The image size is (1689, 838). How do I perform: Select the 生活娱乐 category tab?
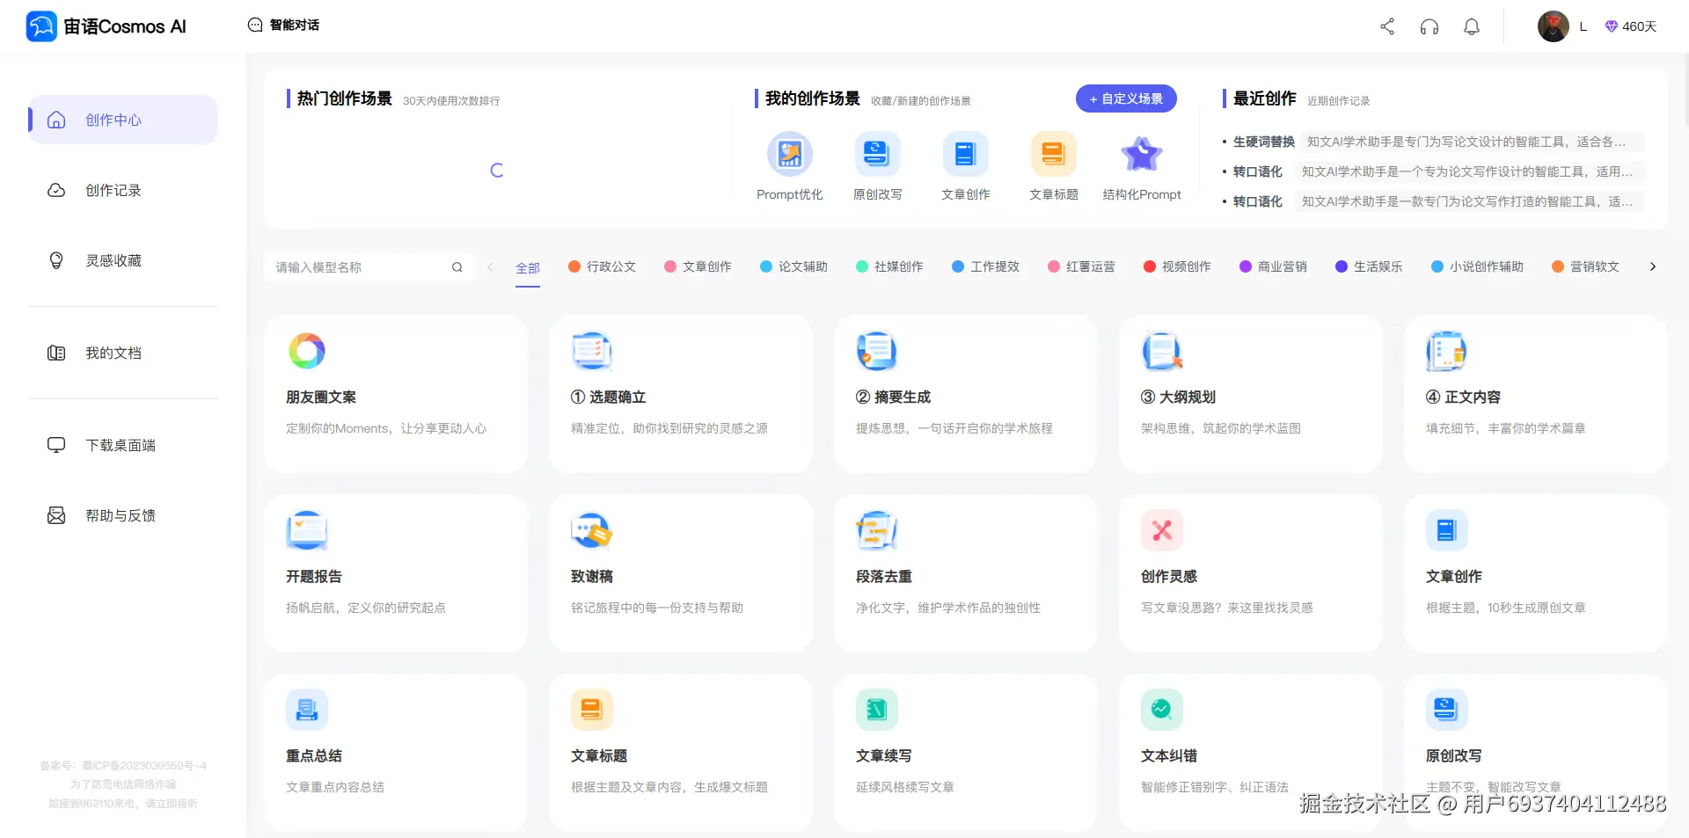1370,266
